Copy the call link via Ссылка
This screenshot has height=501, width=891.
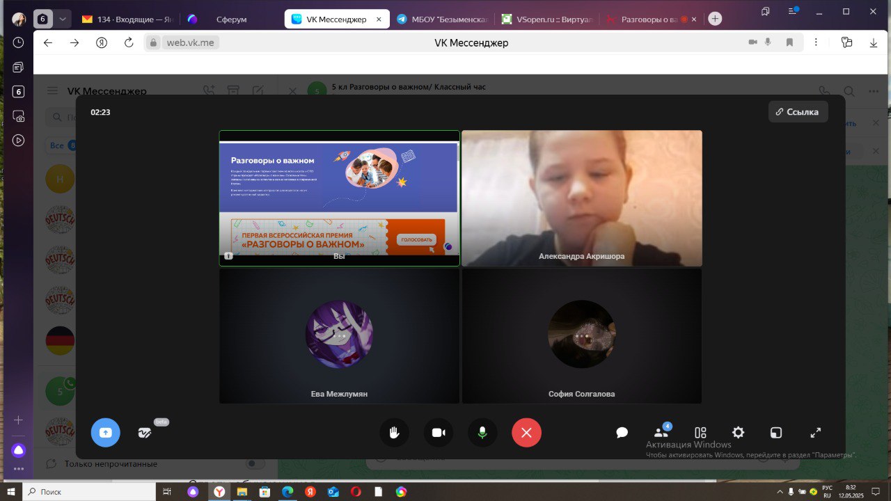click(x=798, y=111)
